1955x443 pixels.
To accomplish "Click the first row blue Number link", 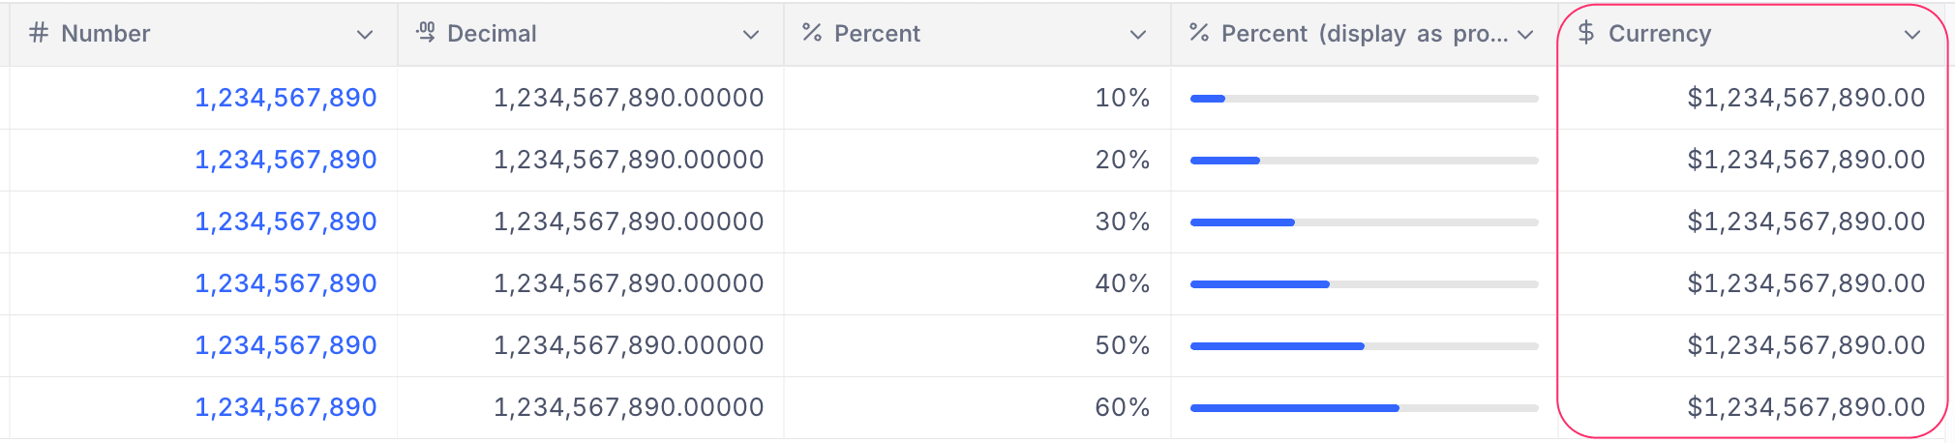I will coord(286,99).
